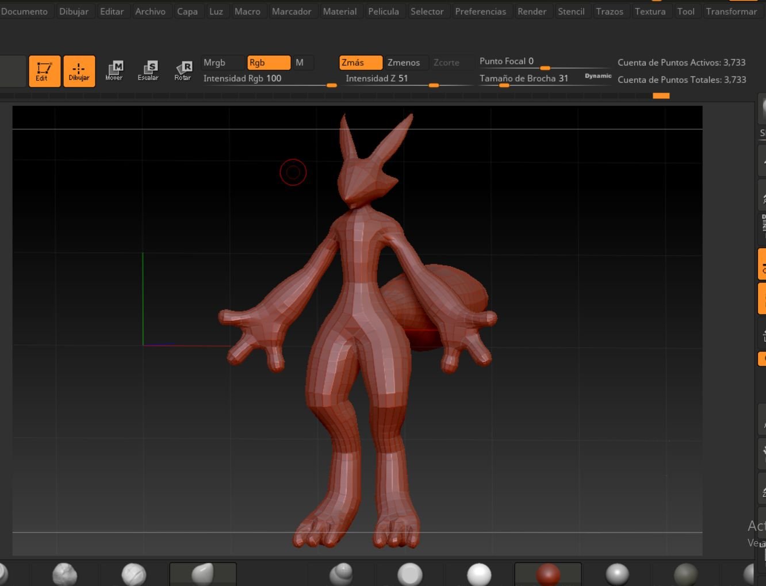
Task: Pick the glossy white material sphere
Action: (x=479, y=574)
